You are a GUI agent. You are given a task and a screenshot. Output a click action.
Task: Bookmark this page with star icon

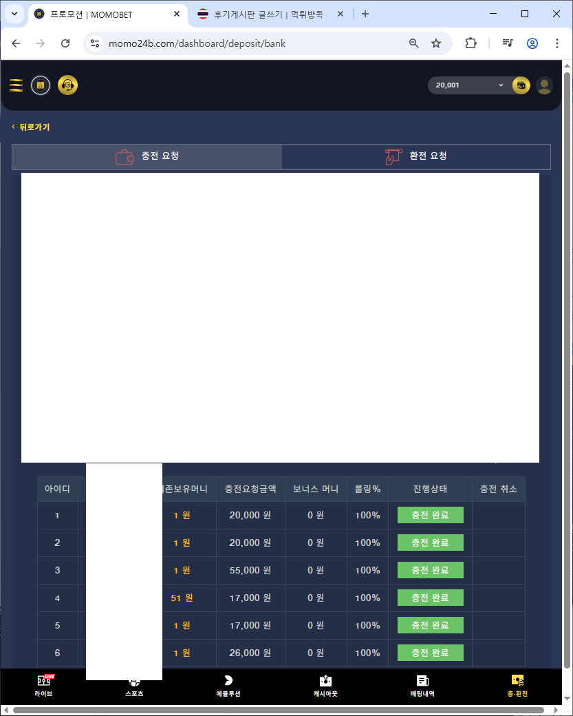point(436,43)
